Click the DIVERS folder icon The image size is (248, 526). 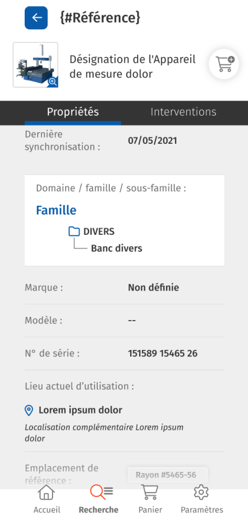coord(74,232)
